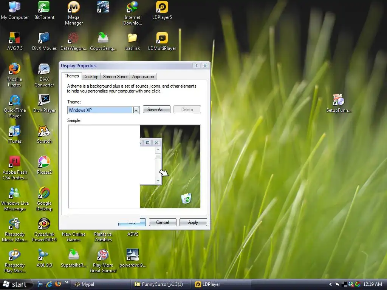Click the sample theme preview image
The image size is (387, 290).
point(135,167)
